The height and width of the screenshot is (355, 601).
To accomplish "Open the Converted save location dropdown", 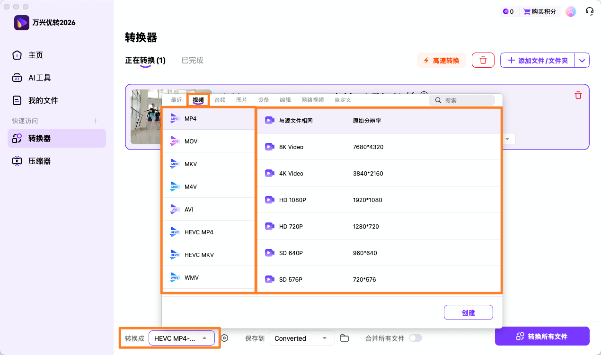I will tap(301, 338).
